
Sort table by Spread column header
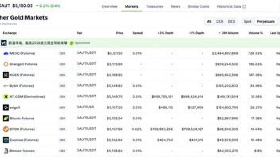point(137,33)
